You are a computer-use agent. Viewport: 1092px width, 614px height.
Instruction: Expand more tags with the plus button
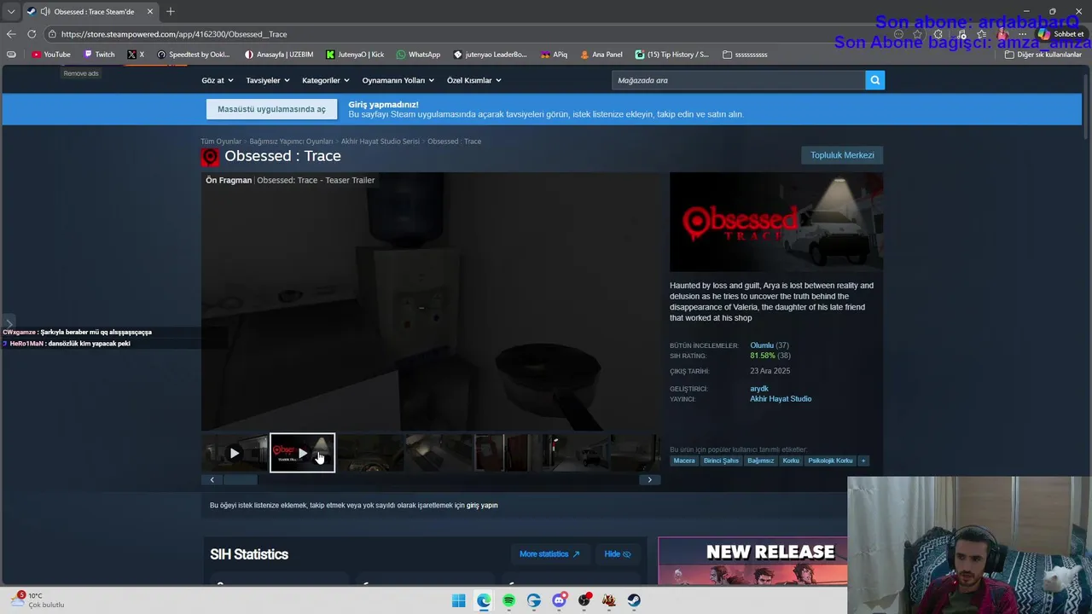(x=863, y=460)
